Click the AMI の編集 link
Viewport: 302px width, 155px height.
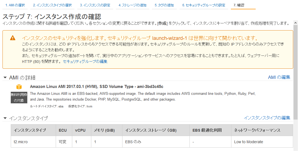(x=279, y=77)
